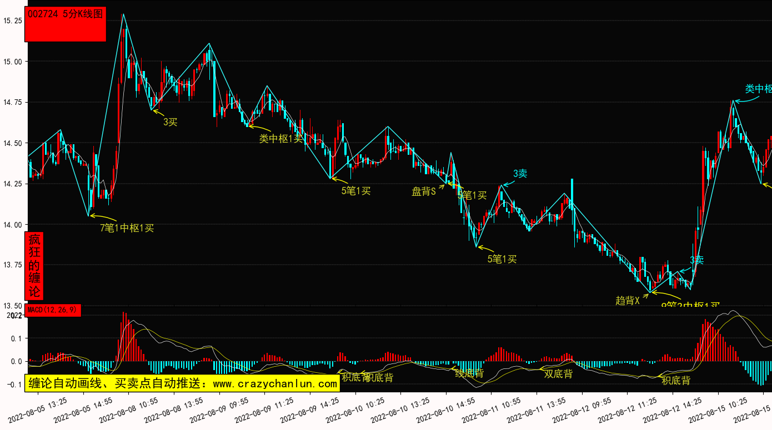The width and height of the screenshot is (772, 430).
Task: Click the 2022-08-10 10:25 time label
Action: click(355, 409)
